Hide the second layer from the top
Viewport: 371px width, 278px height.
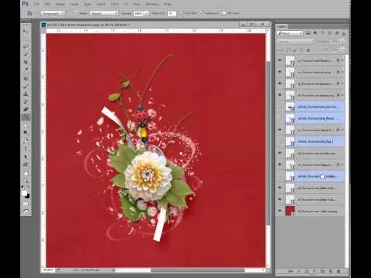click(x=280, y=72)
